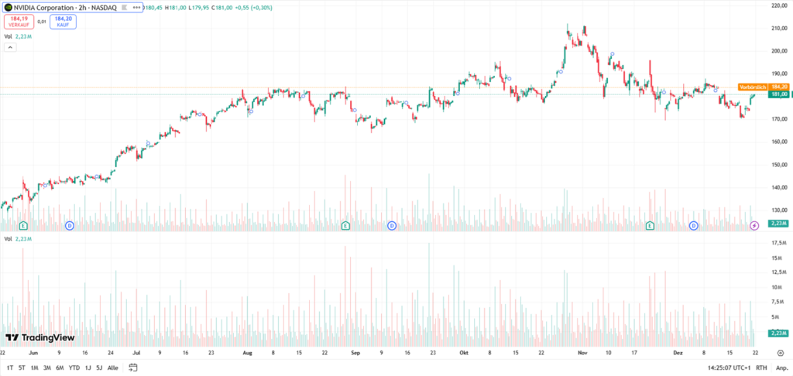Click the Nov label on the time axis

[582, 353]
